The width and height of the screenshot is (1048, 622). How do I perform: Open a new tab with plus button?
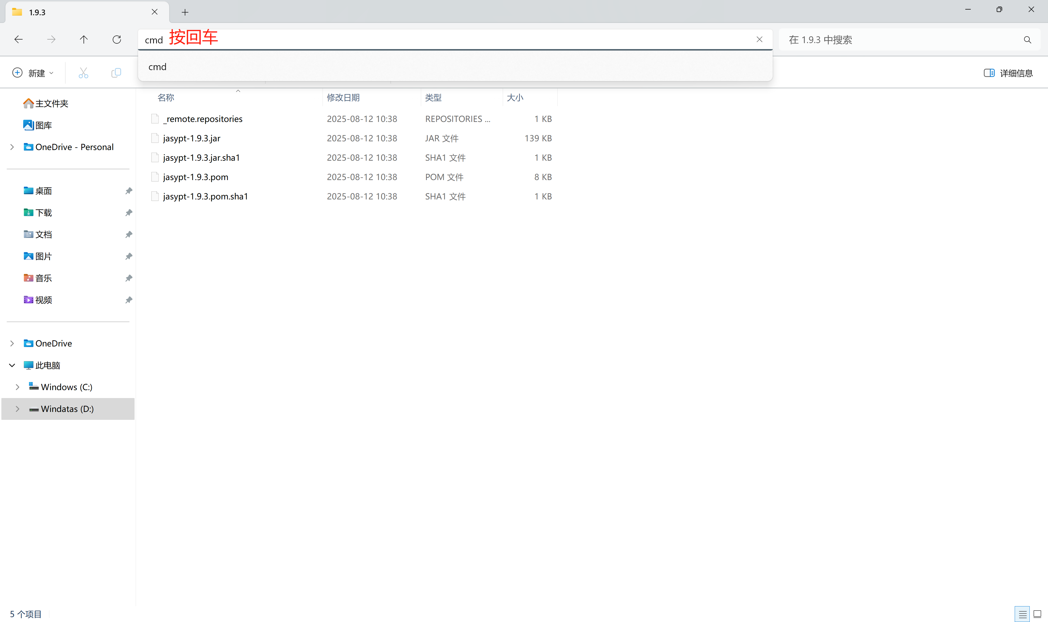click(185, 12)
